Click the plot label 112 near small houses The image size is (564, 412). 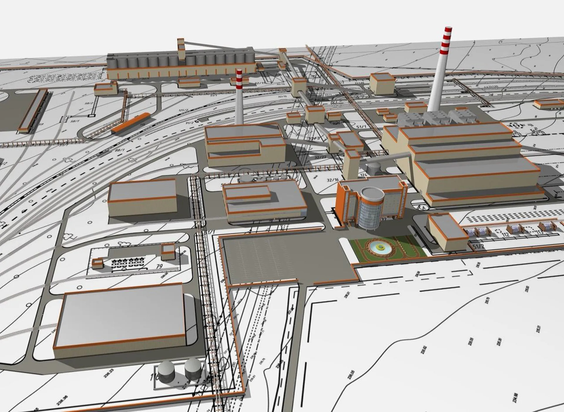[506, 235]
